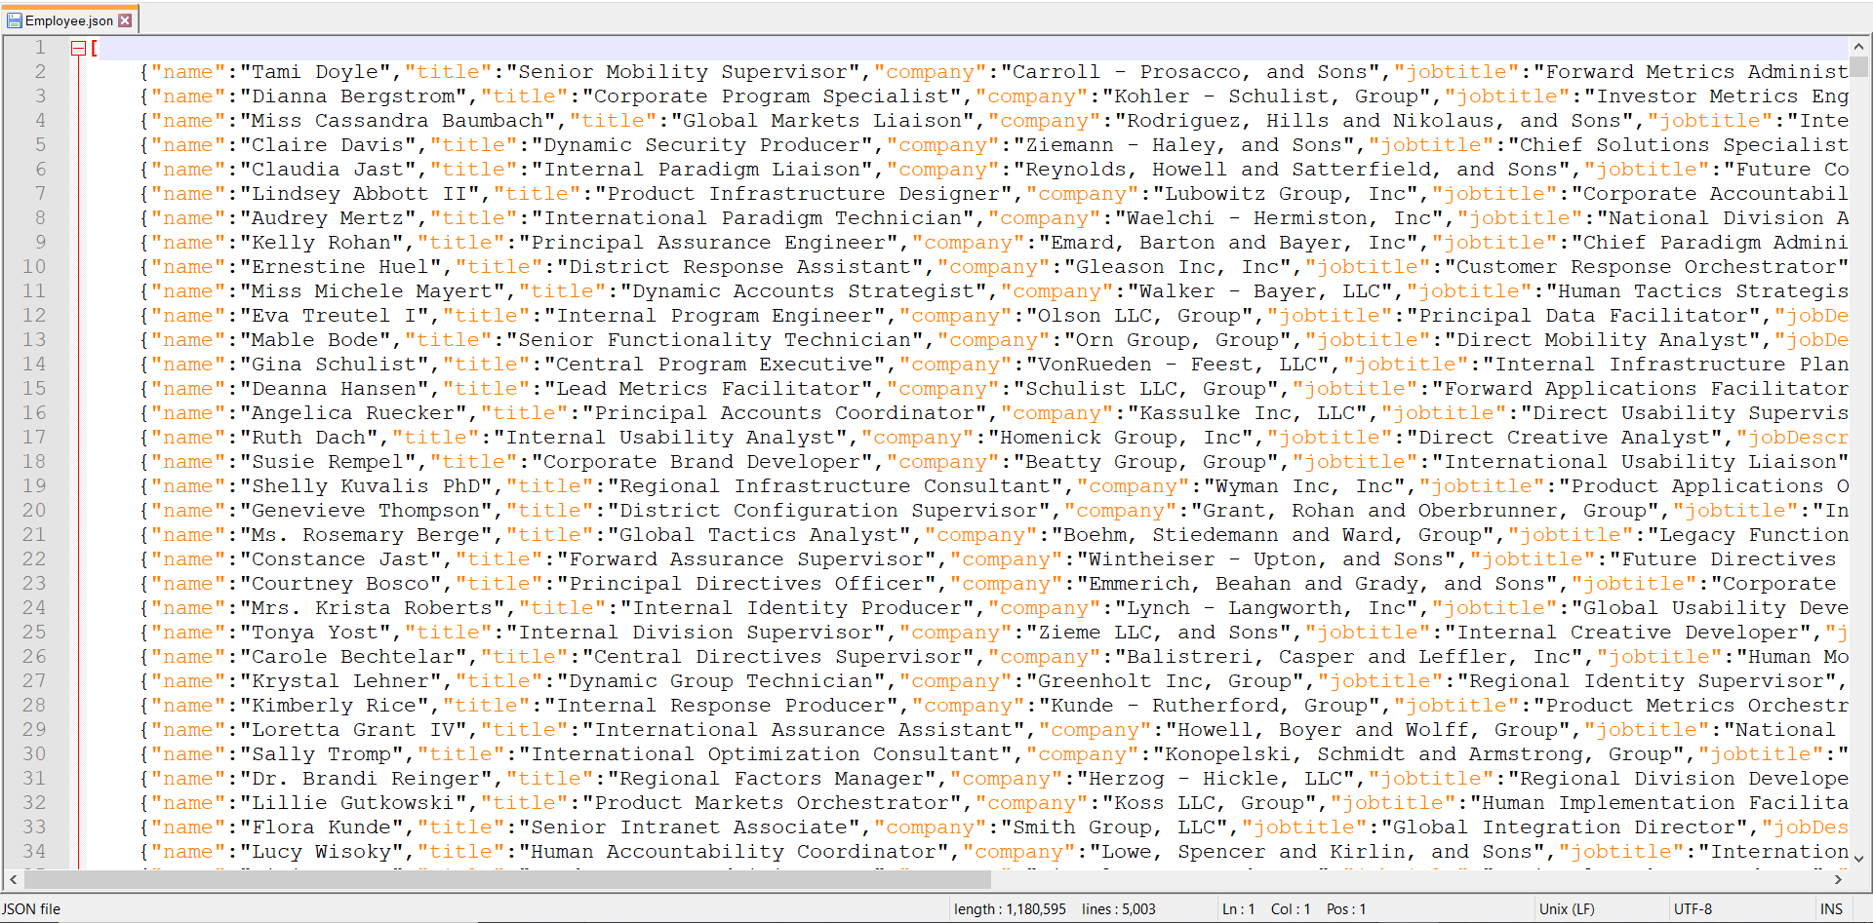Click the name "Audrey Mertz"
This screenshot has width=1873, height=923.
coord(327,217)
